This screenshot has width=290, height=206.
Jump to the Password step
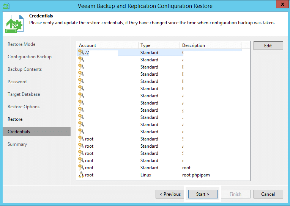point(17,82)
